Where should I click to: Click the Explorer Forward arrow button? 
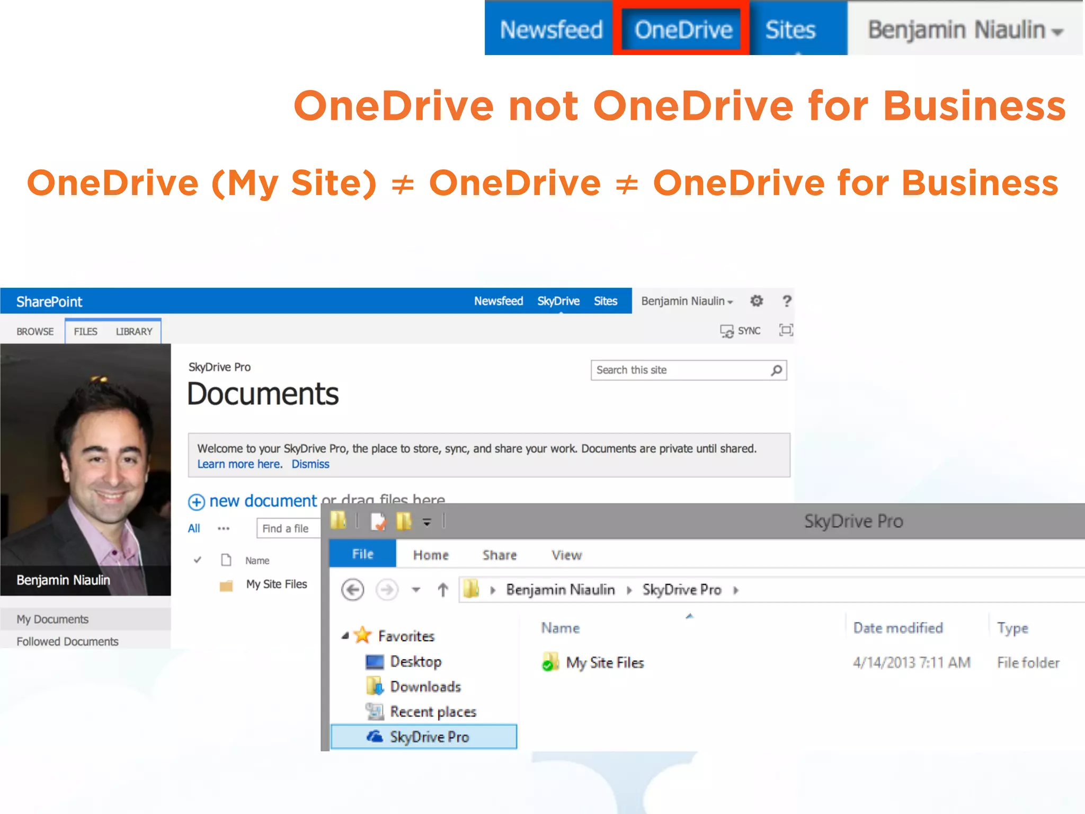point(387,589)
